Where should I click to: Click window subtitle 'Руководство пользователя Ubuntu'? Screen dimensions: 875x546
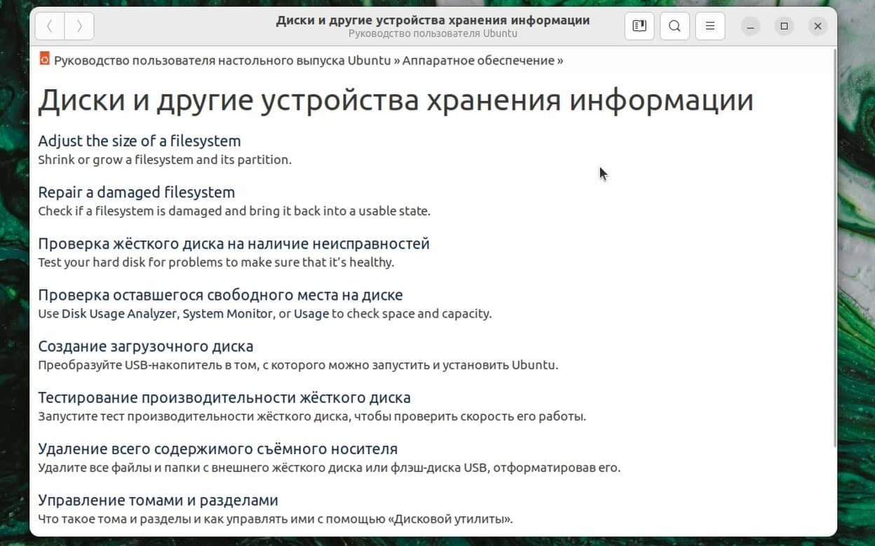click(433, 33)
